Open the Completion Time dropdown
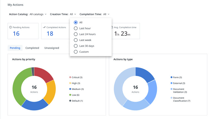215x119 pixels. pos(106,14)
